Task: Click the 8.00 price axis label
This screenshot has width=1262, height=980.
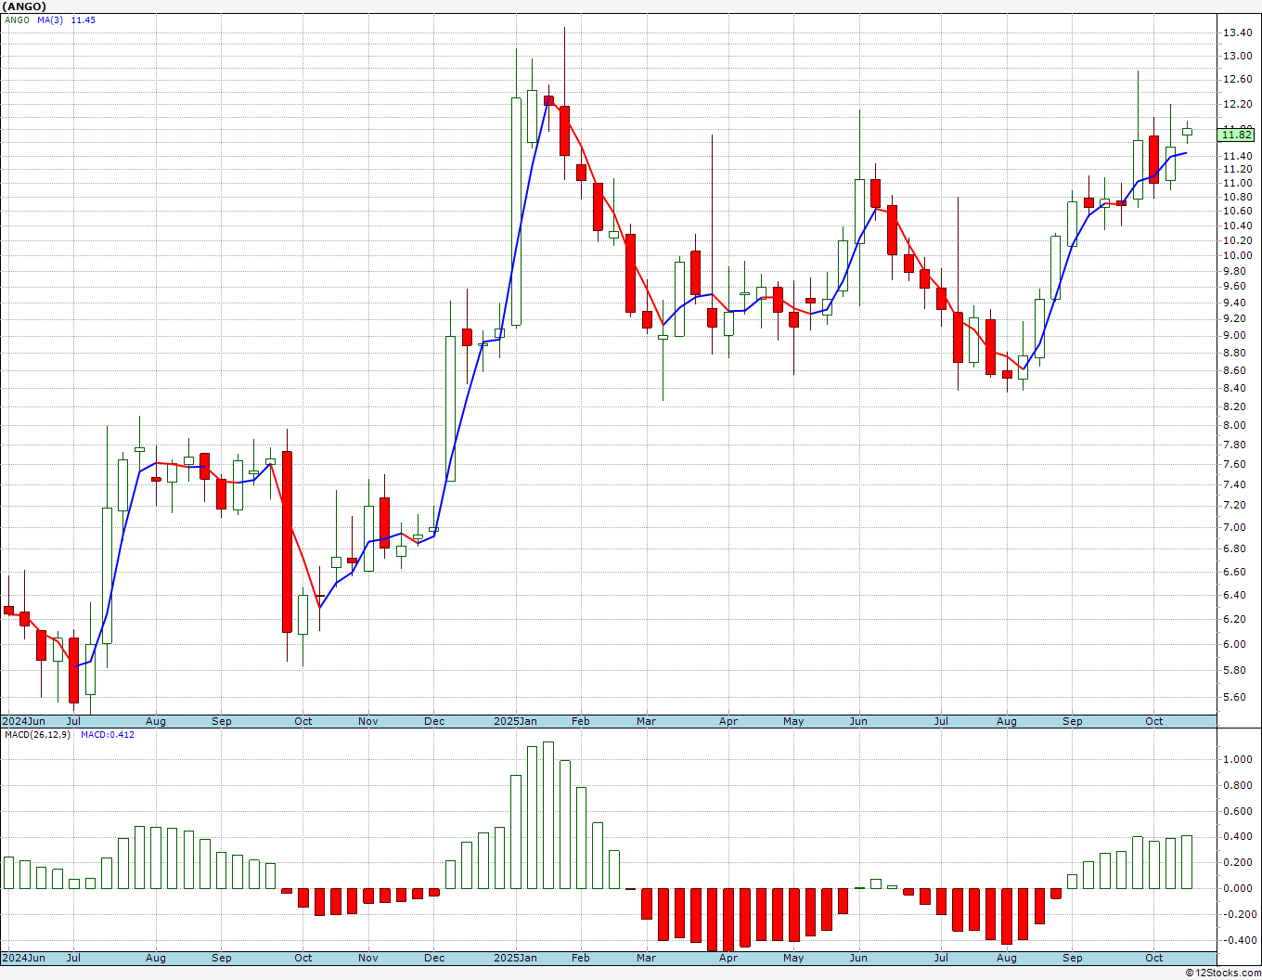Action: (1236, 426)
